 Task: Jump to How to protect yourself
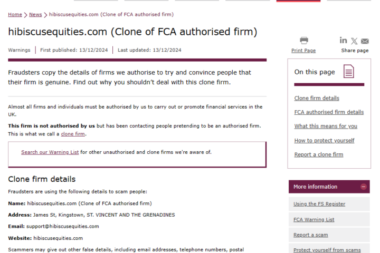324,140
